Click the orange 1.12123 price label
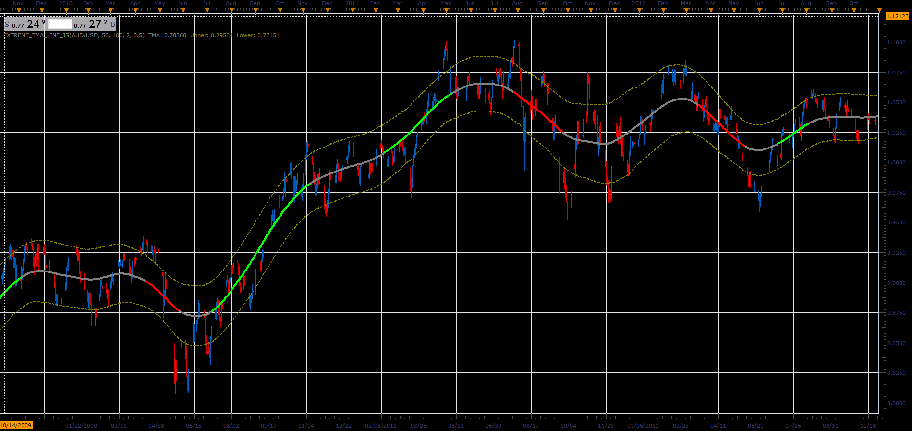This screenshot has width=912, height=431. [897, 16]
